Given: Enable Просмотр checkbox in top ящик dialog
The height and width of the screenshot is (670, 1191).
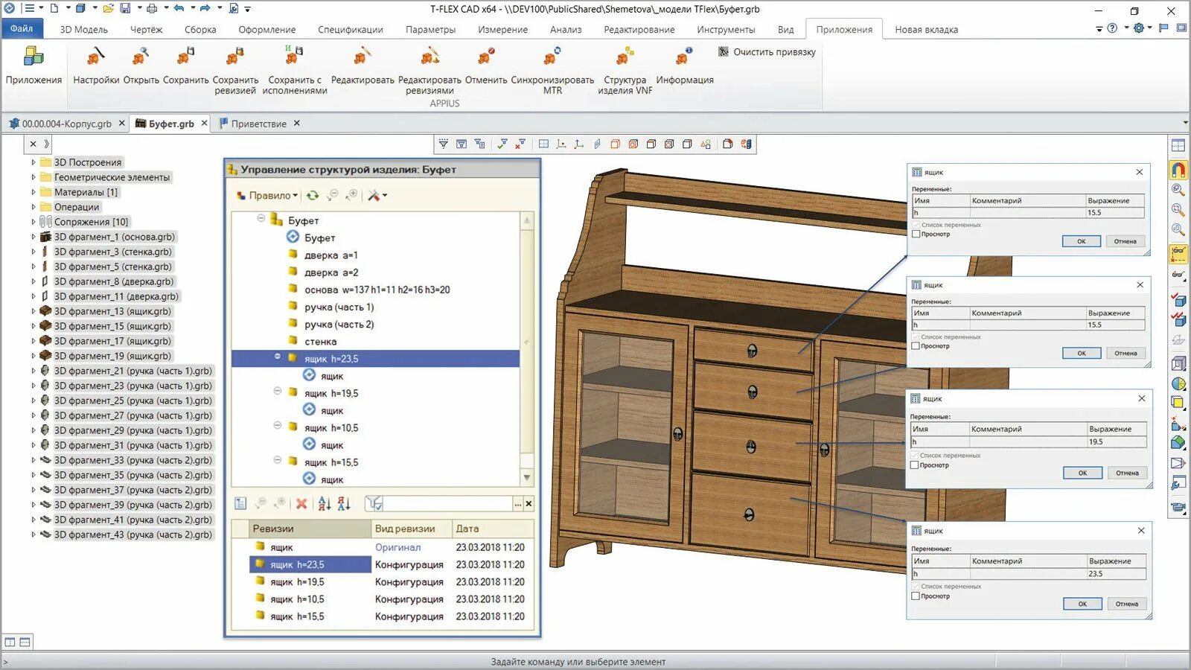Looking at the screenshot, I should (916, 234).
